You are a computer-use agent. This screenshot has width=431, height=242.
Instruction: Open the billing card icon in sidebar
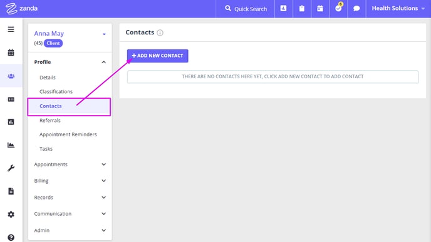(11, 99)
